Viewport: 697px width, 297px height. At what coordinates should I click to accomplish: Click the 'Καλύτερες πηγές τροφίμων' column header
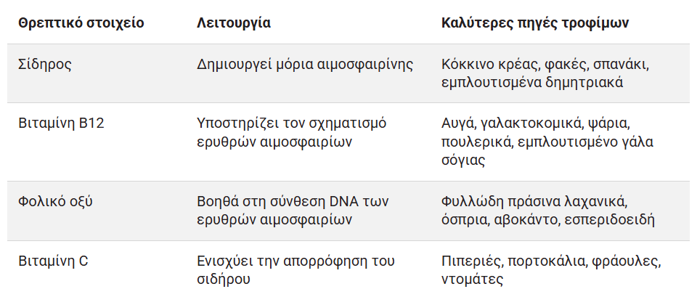[x=535, y=23]
